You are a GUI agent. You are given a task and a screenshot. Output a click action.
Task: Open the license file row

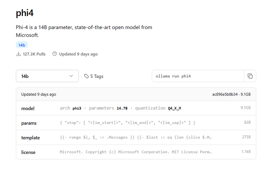tap(136, 152)
